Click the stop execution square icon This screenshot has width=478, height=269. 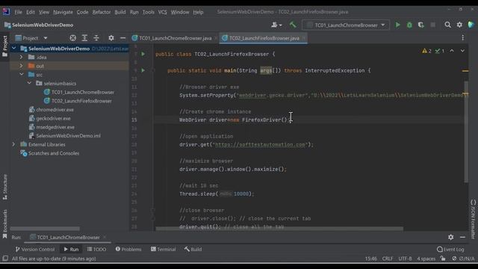433,25
